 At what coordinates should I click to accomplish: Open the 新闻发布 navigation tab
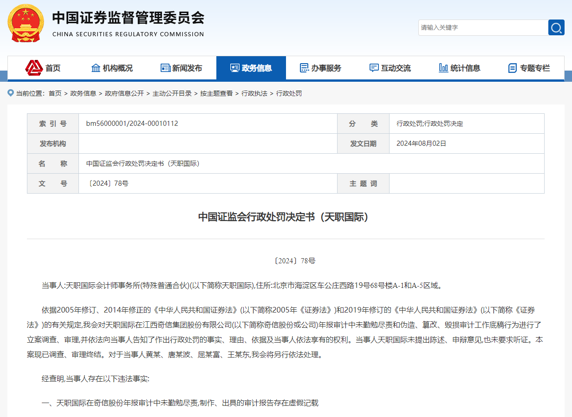tap(182, 68)
